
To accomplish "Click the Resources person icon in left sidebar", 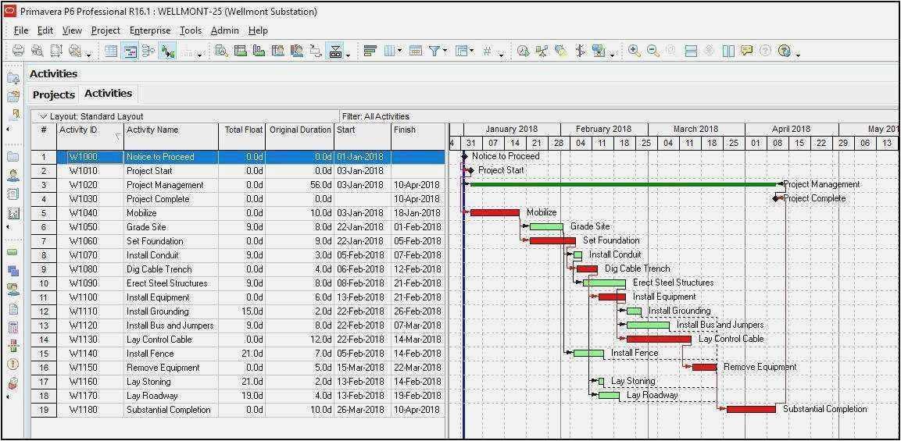I will click(x=13, y=176).
